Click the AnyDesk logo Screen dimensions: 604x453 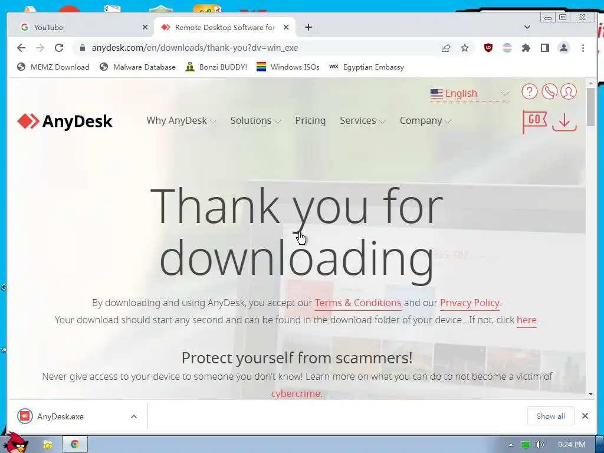(x=65, y=121)
